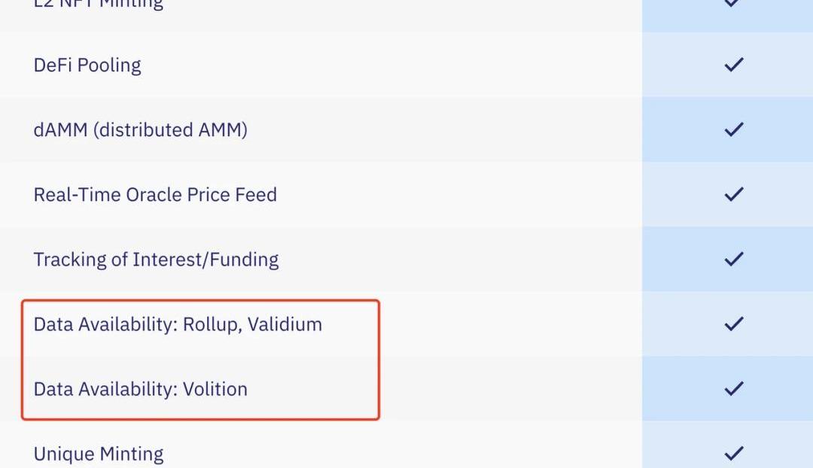Select the Real-Time Oracle Price Feed checkmark
Image resolution: width=813 pixels, height=468 pixels.
tap(733, 195)
